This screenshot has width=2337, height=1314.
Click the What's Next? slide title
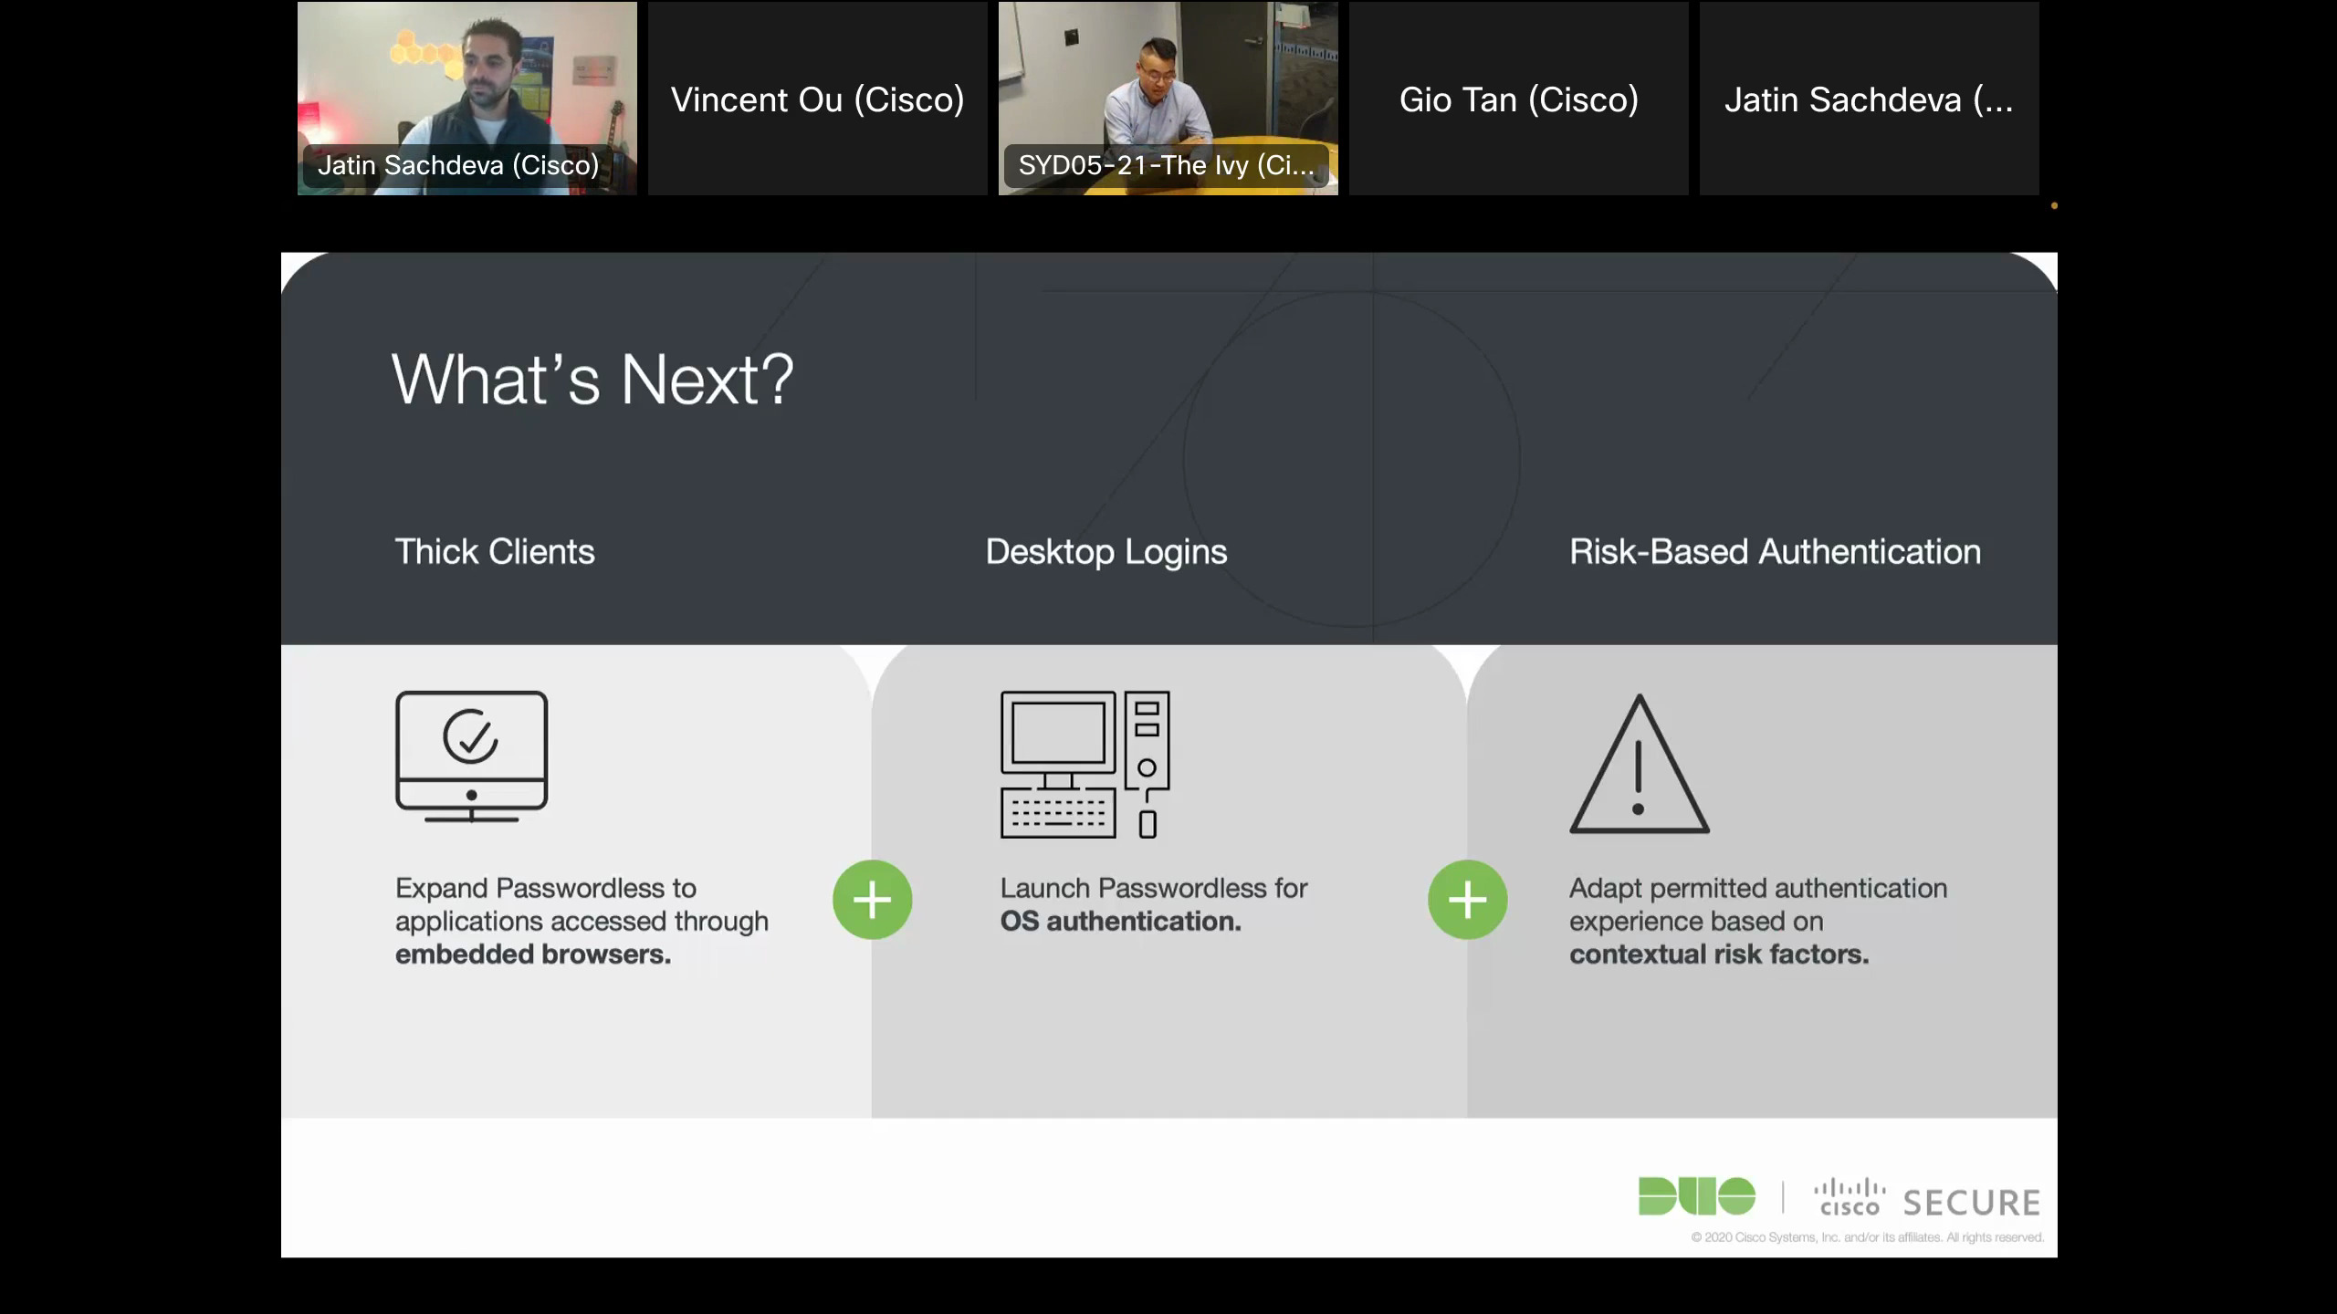(x=592, y=380)
